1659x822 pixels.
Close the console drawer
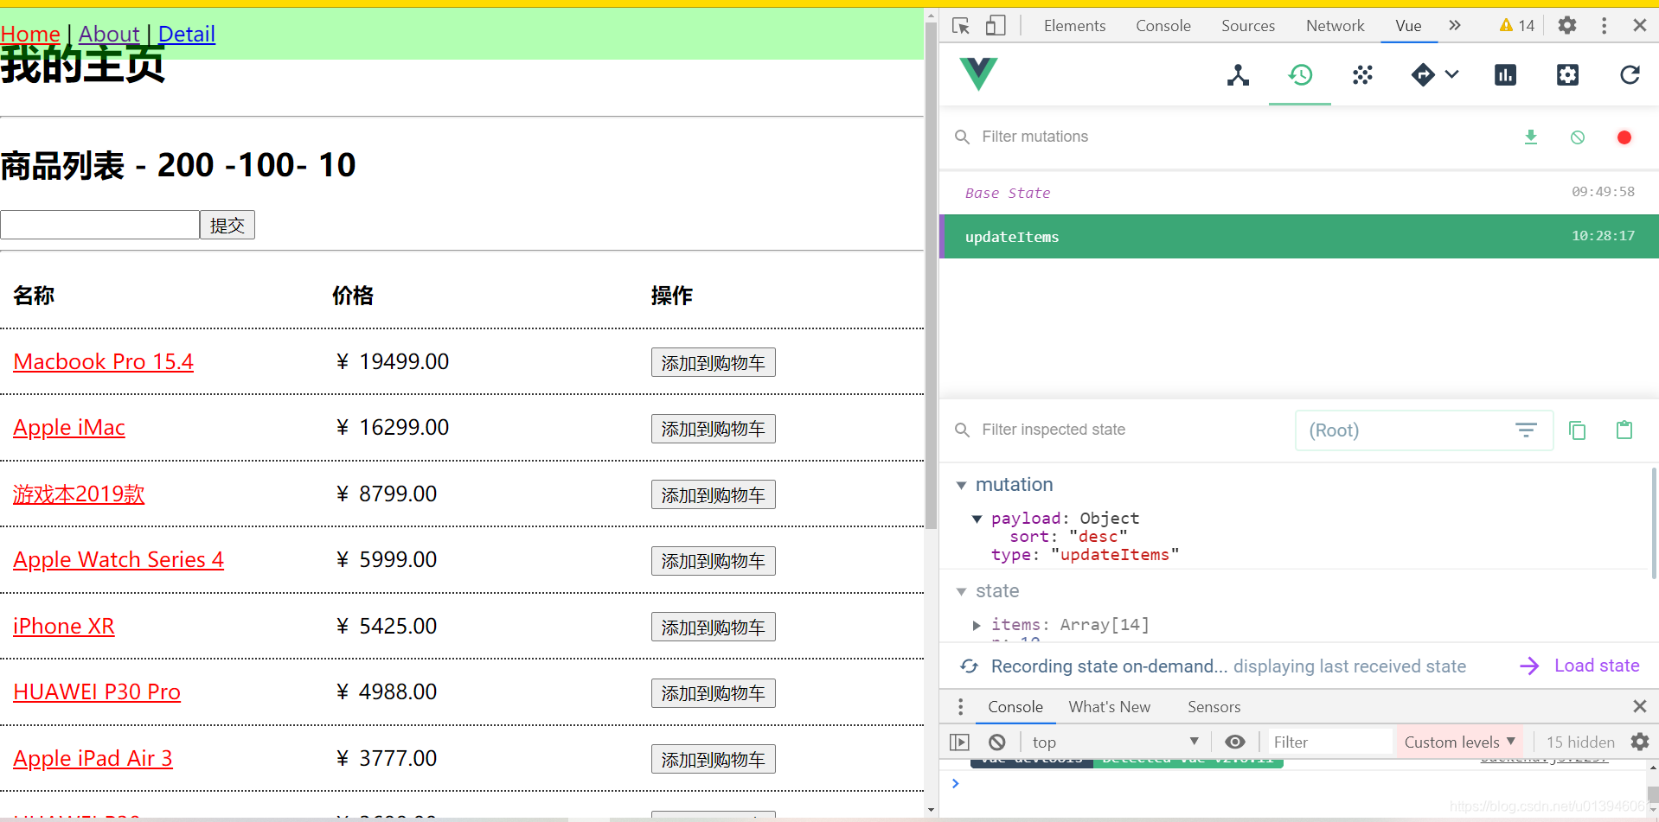pos(1639,707)
